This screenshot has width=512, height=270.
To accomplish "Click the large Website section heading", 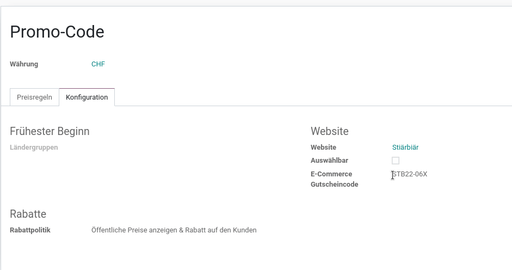I will 330,131.
